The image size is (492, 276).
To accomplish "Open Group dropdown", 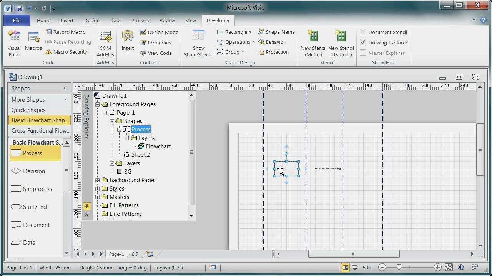I will [243, 52].
